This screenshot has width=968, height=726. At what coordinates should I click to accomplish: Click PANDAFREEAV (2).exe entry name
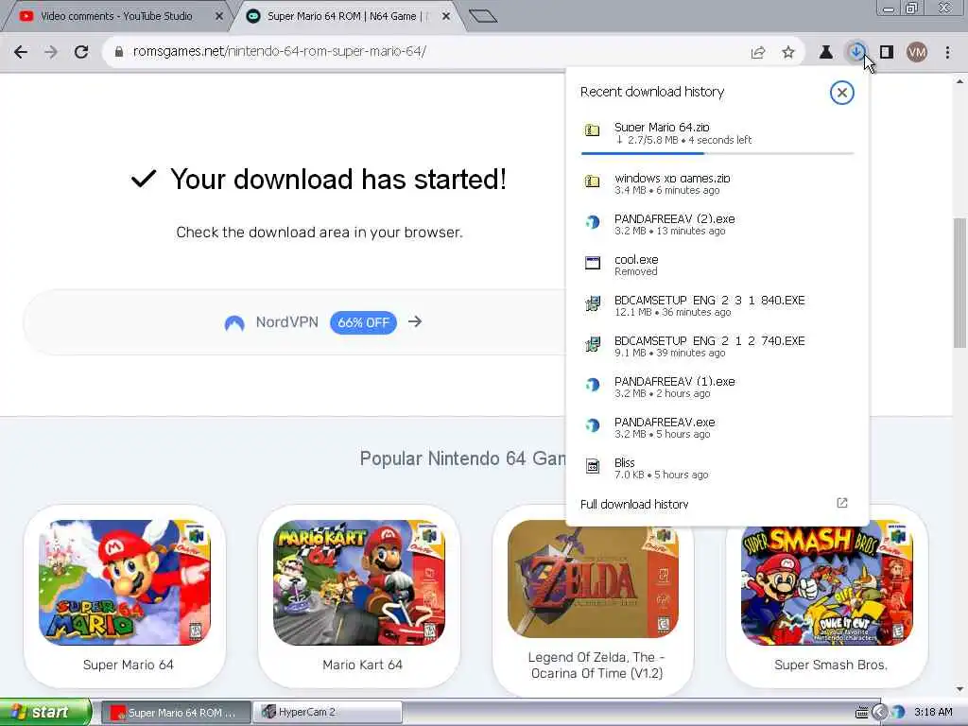point(675,218)
